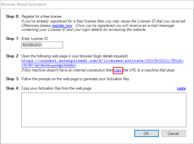This screenshot has height=144, width=194.
Task: Select the 'Step 2:' heading label
Action: tap(13, 56)
